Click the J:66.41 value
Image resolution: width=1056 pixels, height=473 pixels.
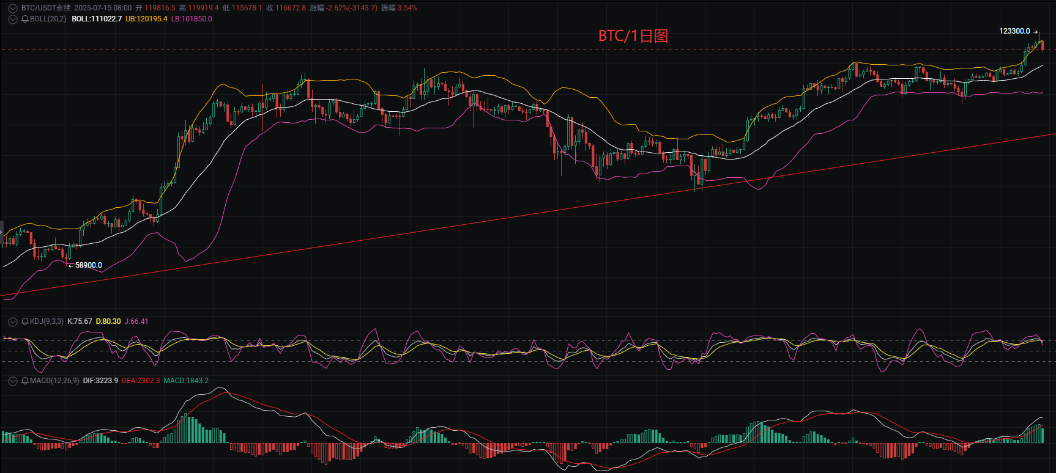pos(136,321)
